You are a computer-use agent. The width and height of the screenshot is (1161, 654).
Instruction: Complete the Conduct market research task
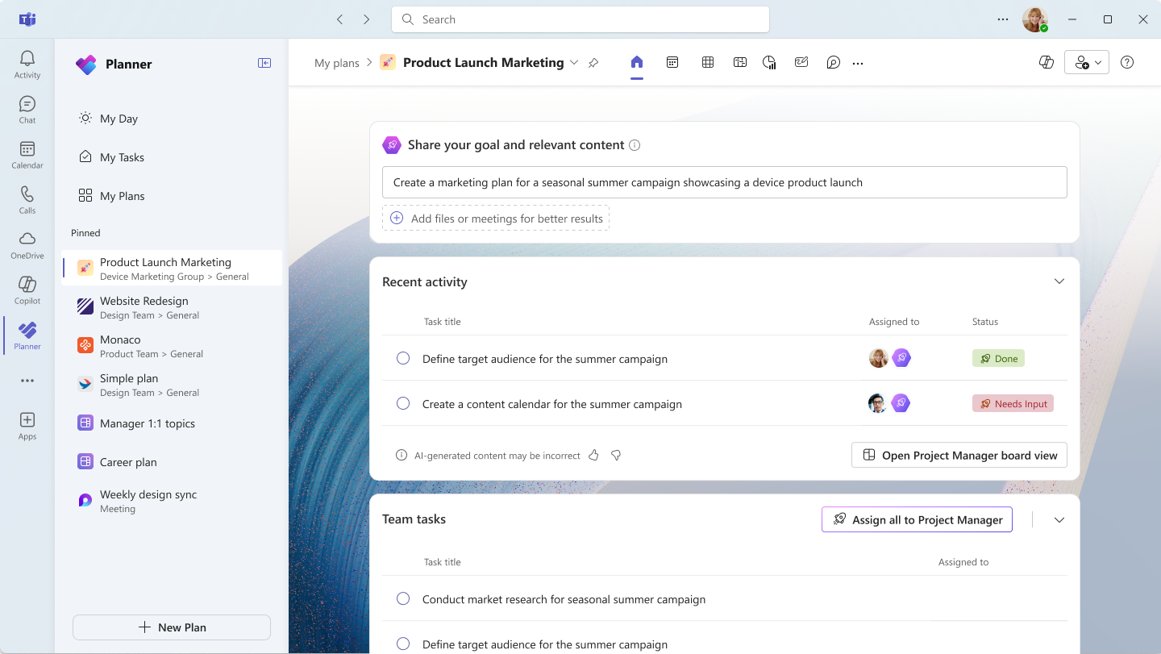point(403,598)
